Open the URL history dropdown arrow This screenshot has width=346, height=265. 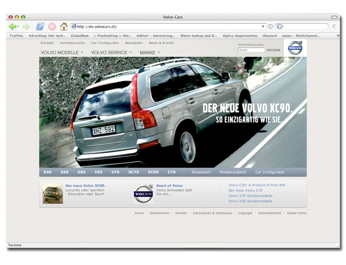click(x=263, y=27)
